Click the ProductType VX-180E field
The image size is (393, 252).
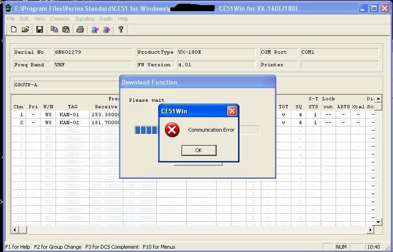coord(217,52)
